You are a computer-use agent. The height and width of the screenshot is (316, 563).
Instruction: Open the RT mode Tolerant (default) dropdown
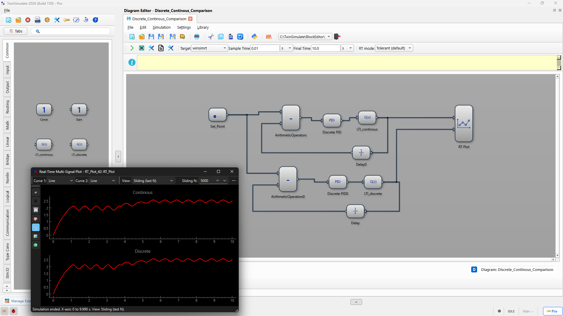394,48
